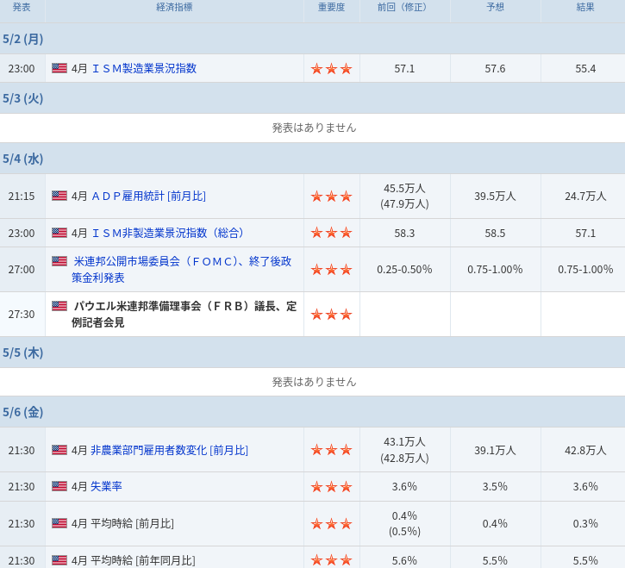This screenshot has width=625, height=568.
Task: Click the importance stars for ISM製造業景況指数
Action: click(x=331, y=69)
